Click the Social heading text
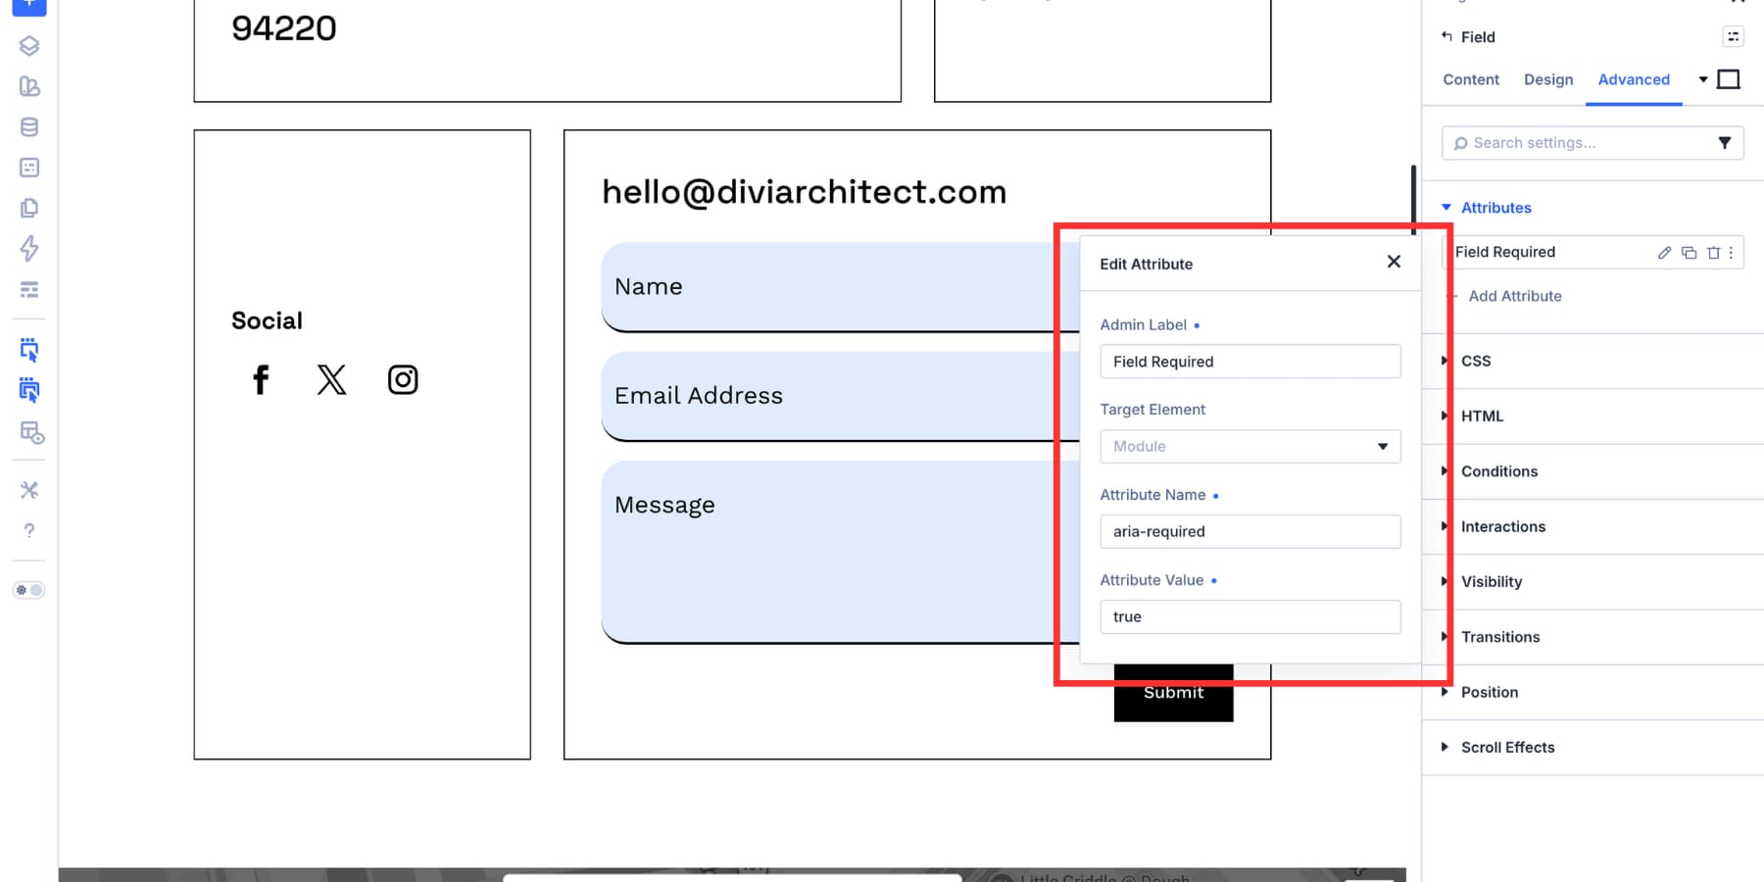This screenshot has height=882, width=1764. click(267, 320)
